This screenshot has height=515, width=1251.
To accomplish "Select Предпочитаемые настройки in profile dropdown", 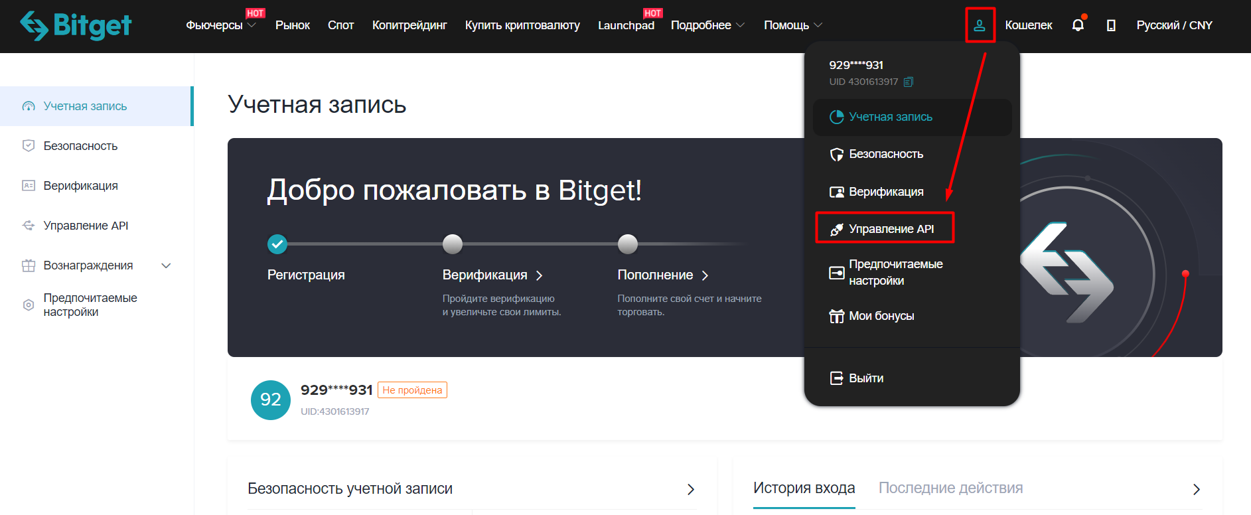I will tap(912, 273).
